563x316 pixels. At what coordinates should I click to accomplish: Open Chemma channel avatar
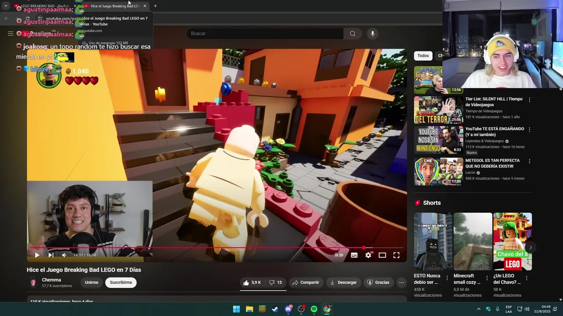point(33,283)
